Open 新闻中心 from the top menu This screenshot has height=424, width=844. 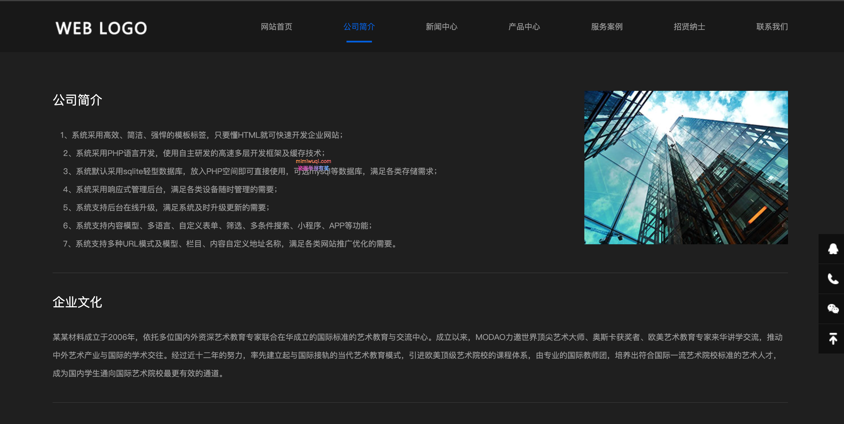click(441, 27)
